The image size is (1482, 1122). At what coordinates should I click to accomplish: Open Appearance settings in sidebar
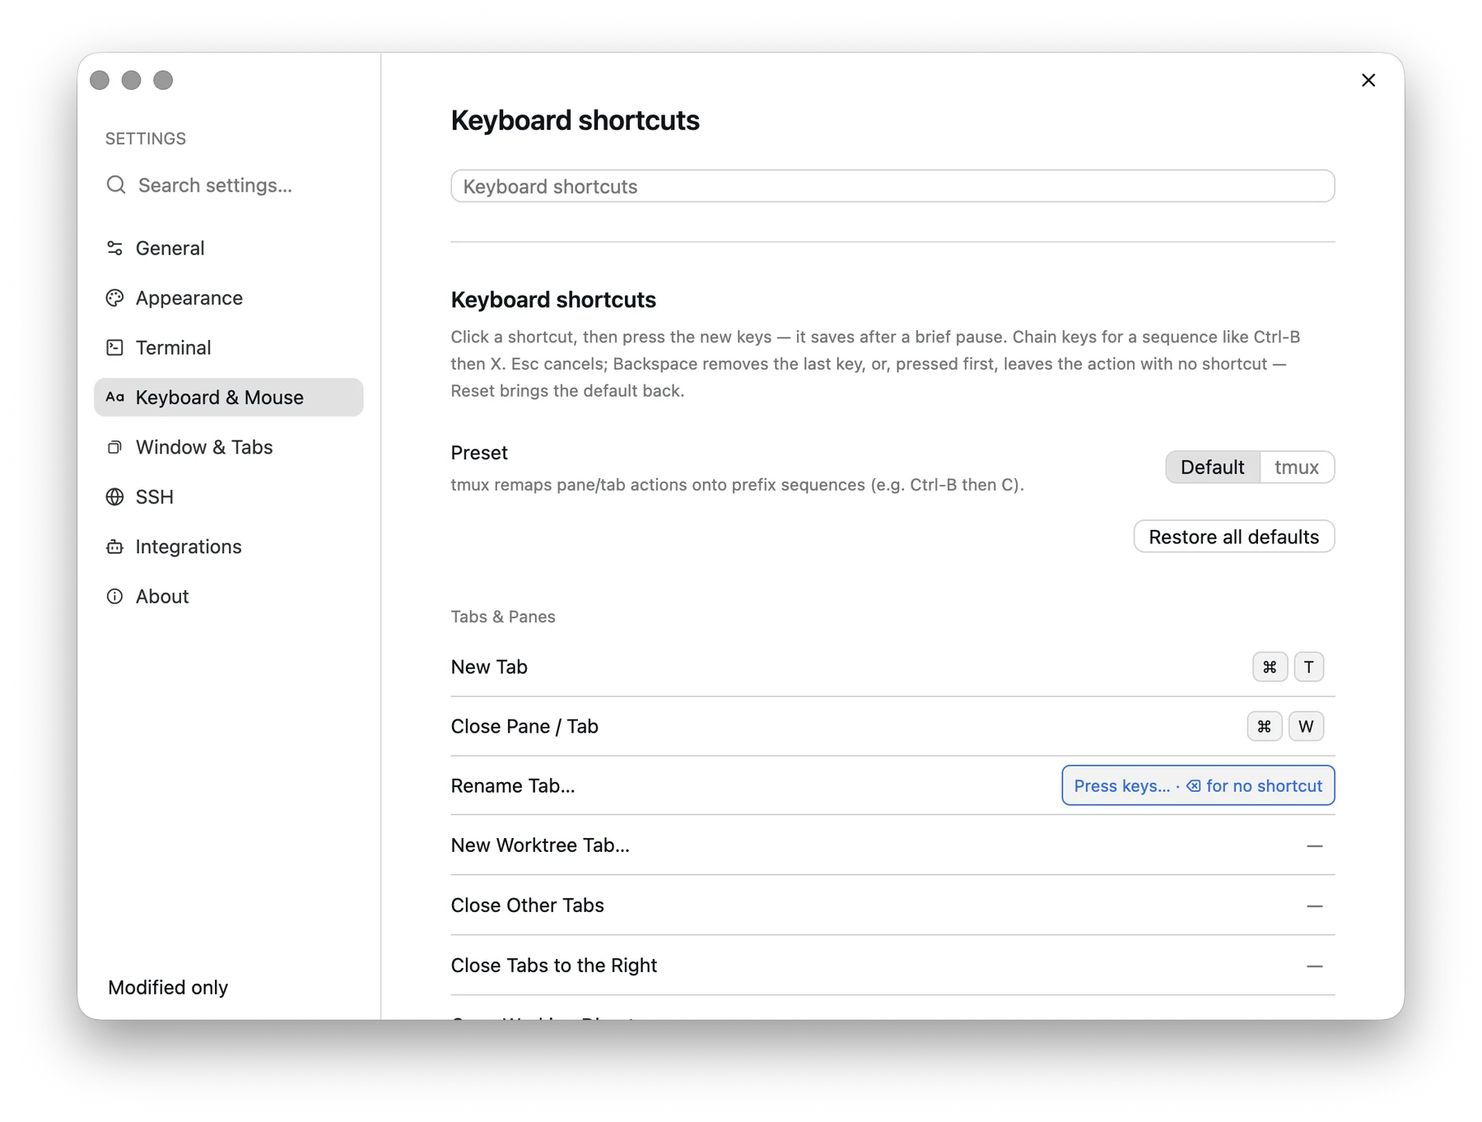(x=228, y=298)
